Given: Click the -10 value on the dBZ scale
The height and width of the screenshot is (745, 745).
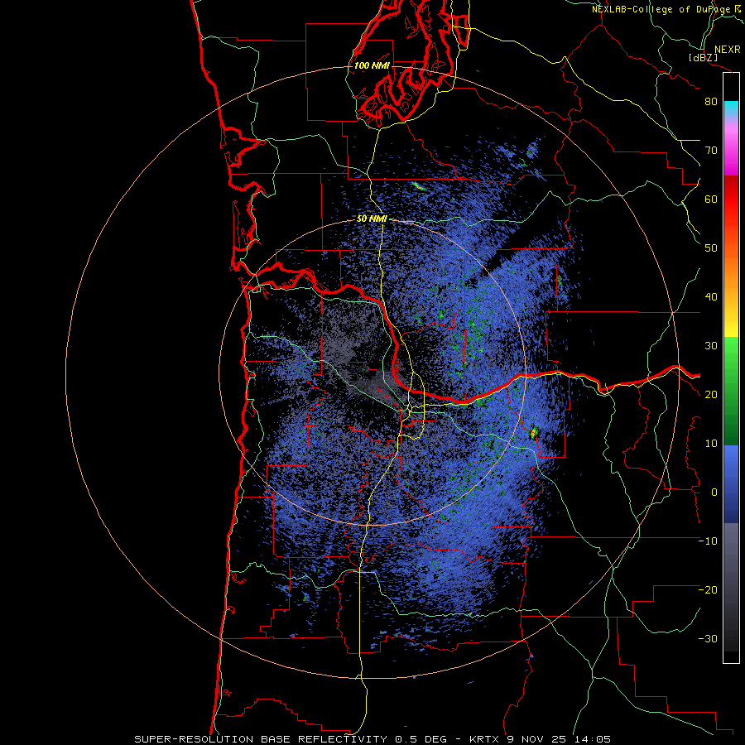Looking at the screenshot, I should [x=708, y=541].
